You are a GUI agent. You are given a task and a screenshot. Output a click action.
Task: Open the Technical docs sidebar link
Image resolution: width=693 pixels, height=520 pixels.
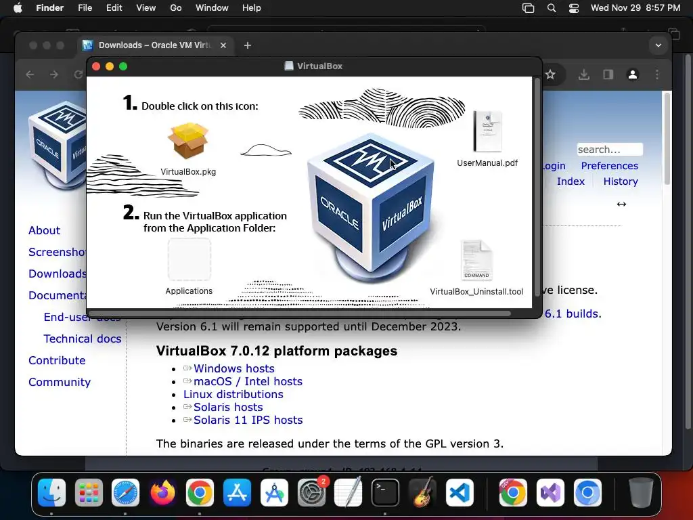point(82,339)
